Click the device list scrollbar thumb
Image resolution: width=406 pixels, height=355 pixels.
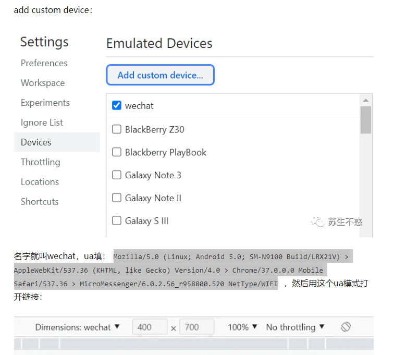click(x=366, y=120)
